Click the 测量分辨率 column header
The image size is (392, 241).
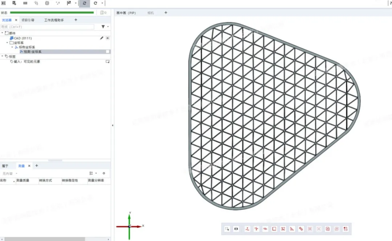(99, 180)
